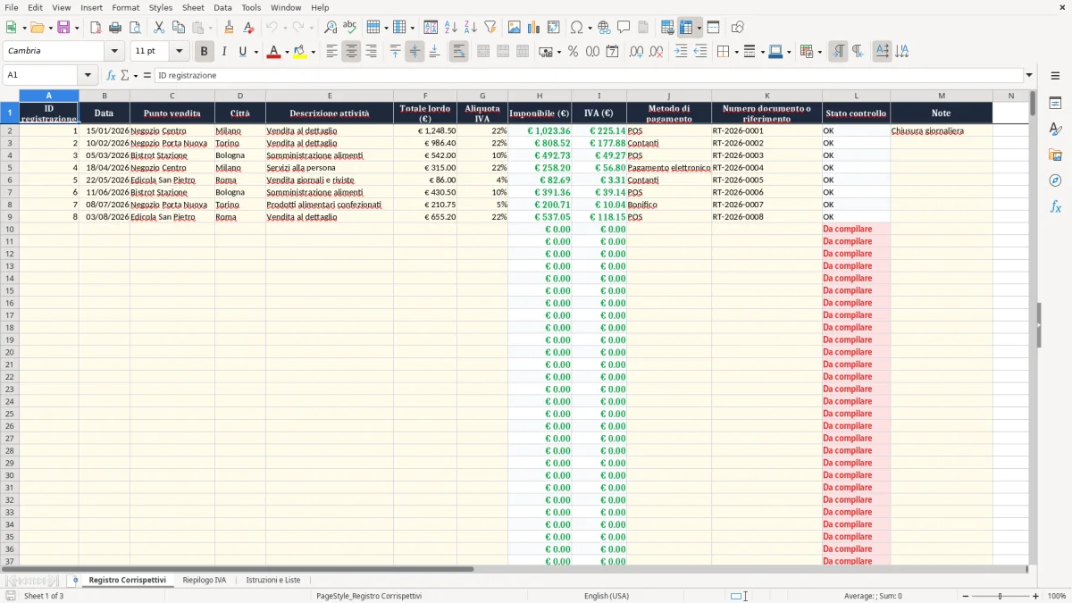
Task: Toggle Bold formatting
Action: tap(204, 52)
